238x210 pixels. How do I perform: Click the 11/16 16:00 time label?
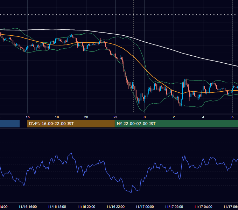(28, 206)
